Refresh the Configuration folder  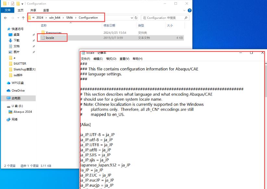pos(136,18)
